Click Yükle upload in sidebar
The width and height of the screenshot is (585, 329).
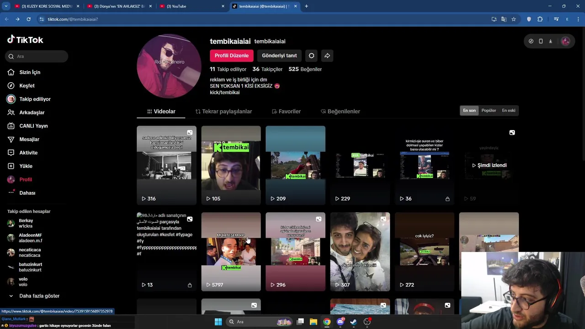tap(26, 166)
